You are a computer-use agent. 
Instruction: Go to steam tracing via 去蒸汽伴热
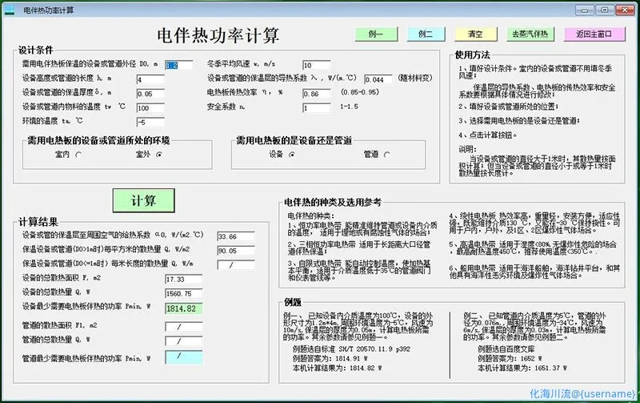[530, 34]
